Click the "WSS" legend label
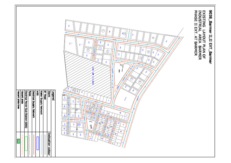The image size is (231, 163). point(38,93)
